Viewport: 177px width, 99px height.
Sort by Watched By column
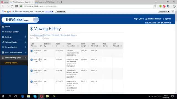pyautogui.click(x=48, y=45)
